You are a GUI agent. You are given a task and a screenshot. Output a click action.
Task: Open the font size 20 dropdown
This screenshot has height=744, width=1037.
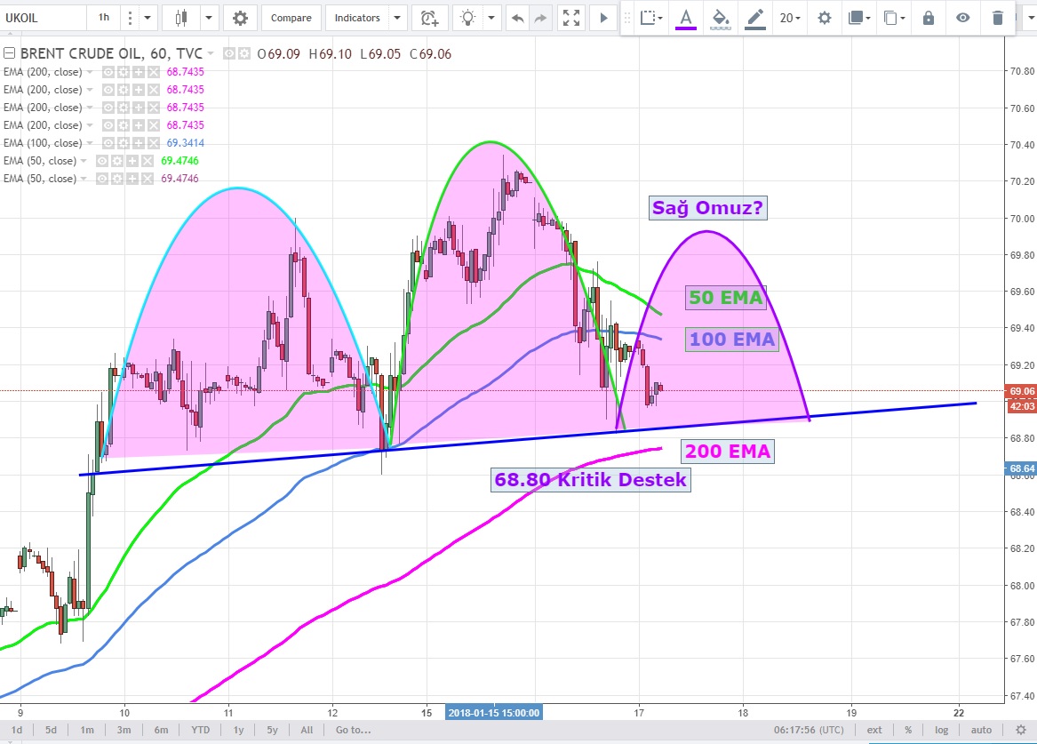[x=789, y=18]
